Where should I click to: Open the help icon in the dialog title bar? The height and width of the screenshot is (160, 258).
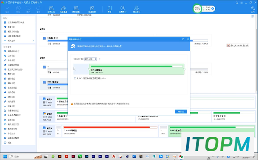pyautogui.click(x=183, y=39)
